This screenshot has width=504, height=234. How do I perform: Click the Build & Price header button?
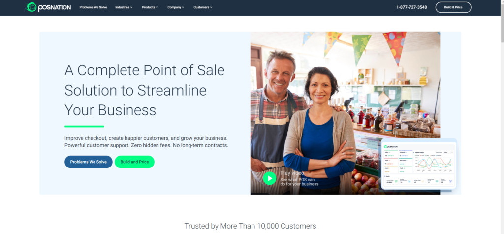[x=453, y=7]
